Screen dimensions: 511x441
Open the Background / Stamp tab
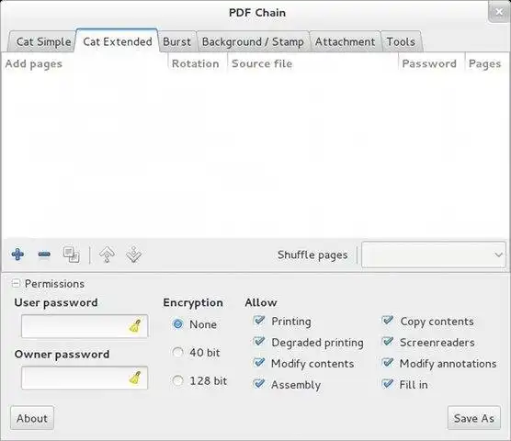253,41
